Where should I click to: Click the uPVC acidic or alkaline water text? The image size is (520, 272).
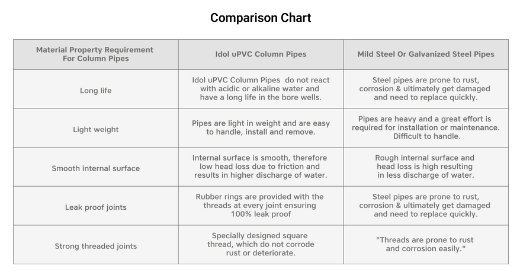click(x=261, y=89)
